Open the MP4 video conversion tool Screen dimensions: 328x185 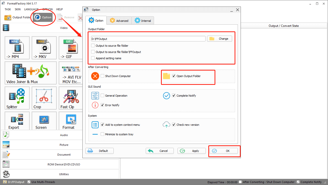click(17, 48)
